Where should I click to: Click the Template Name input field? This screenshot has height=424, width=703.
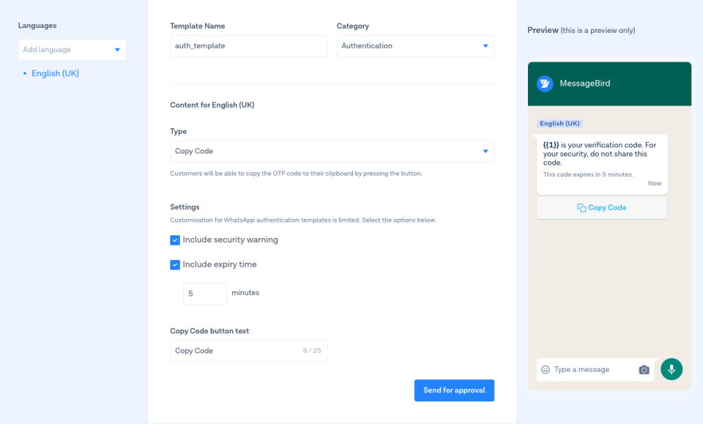point(249,46)
